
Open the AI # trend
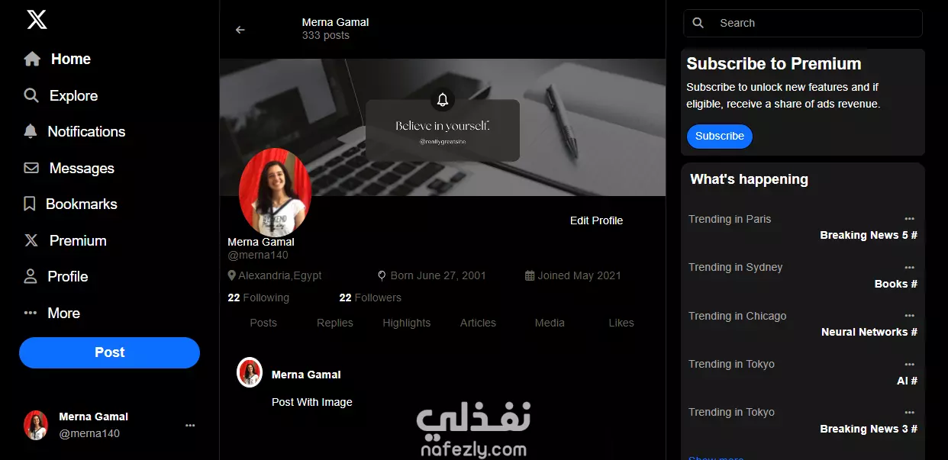coord(907,380)
